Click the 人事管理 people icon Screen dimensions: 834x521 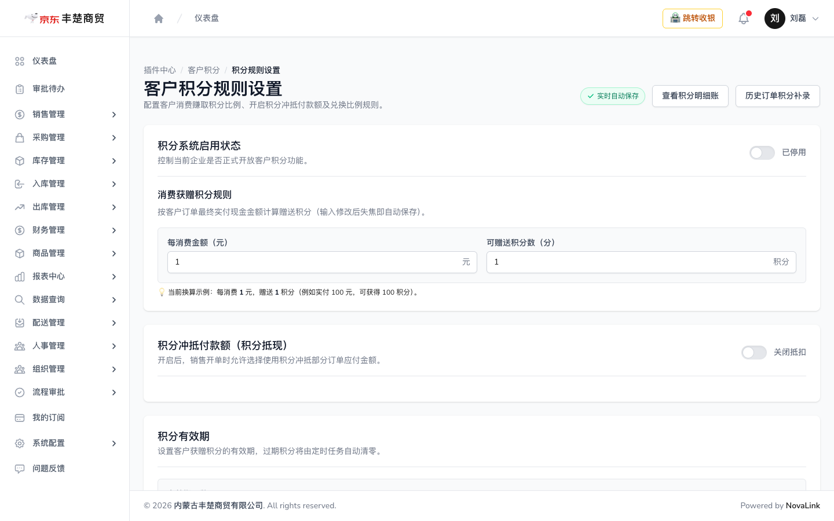pos(20,346)
